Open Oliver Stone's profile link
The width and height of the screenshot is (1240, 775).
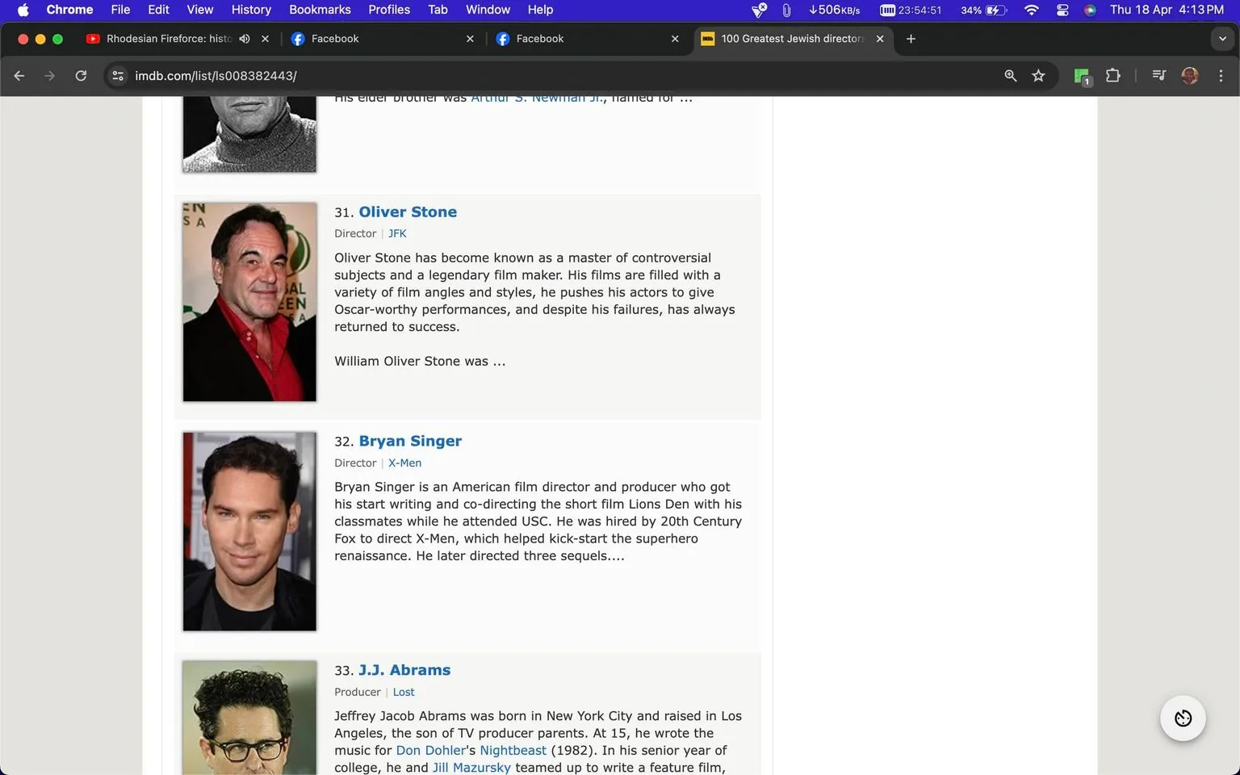[x=408, y=212]
